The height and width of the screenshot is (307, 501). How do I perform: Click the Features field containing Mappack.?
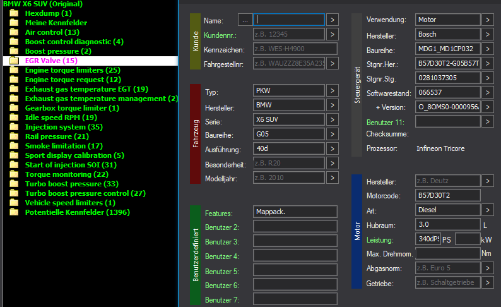pos(295,212)
